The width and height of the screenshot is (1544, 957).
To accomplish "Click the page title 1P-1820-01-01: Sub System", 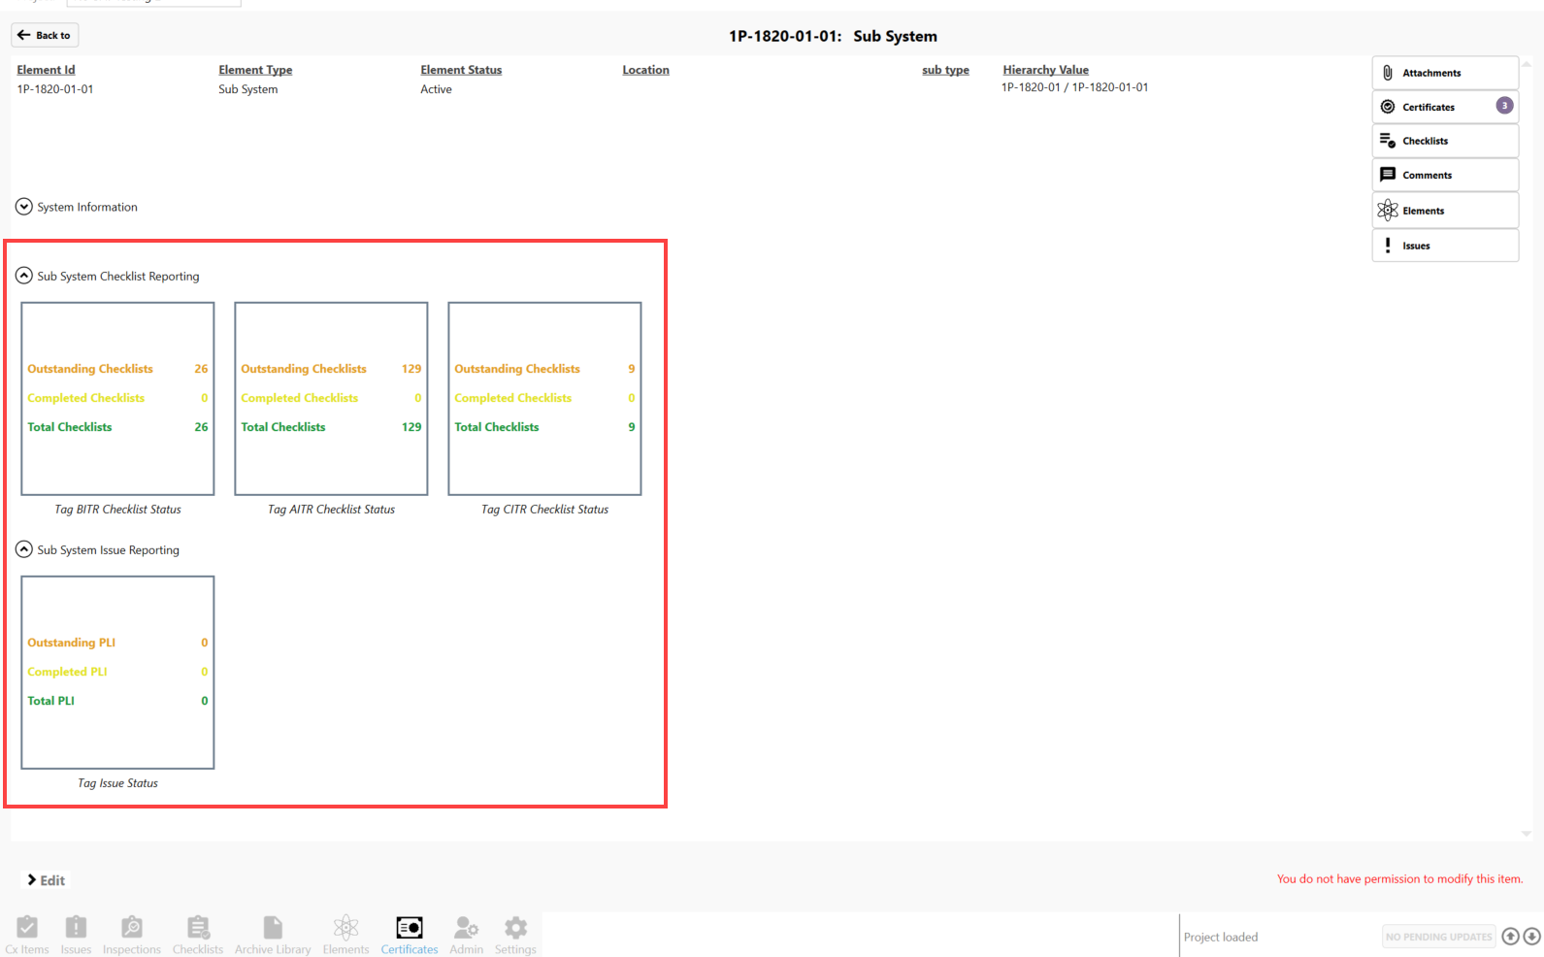I will 833,36.
